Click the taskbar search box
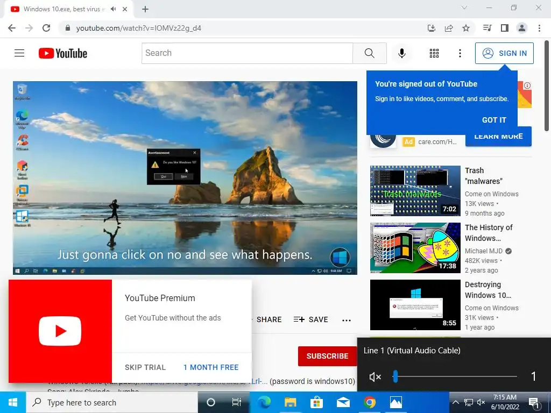The height and width of the screenshot is (413, 551). [x=112, y=402]
